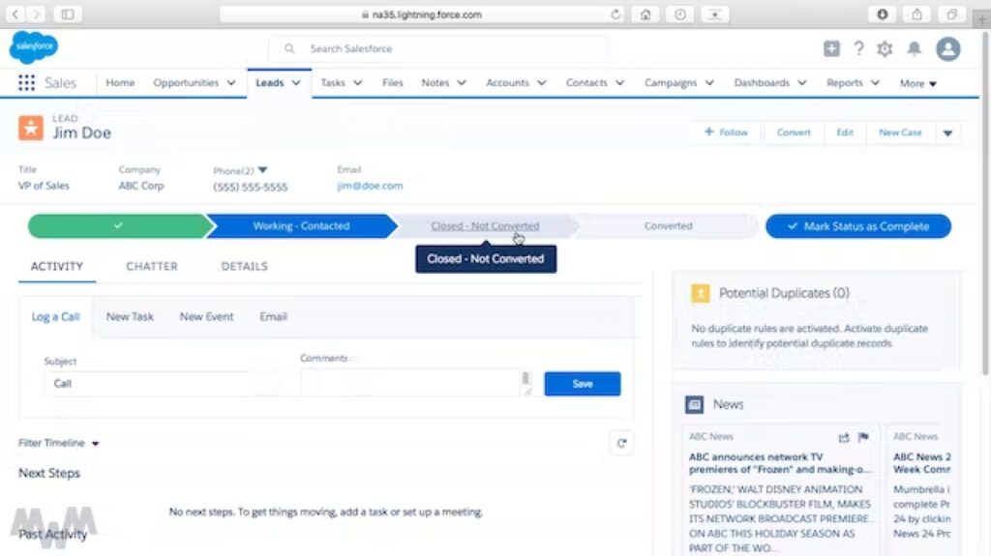This screenshot has height=556, width=991.
Task: Expand the Notes nav dropdown
Action: click(462, 83)
